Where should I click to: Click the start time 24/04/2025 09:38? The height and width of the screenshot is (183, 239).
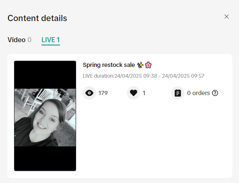point(136,76)
